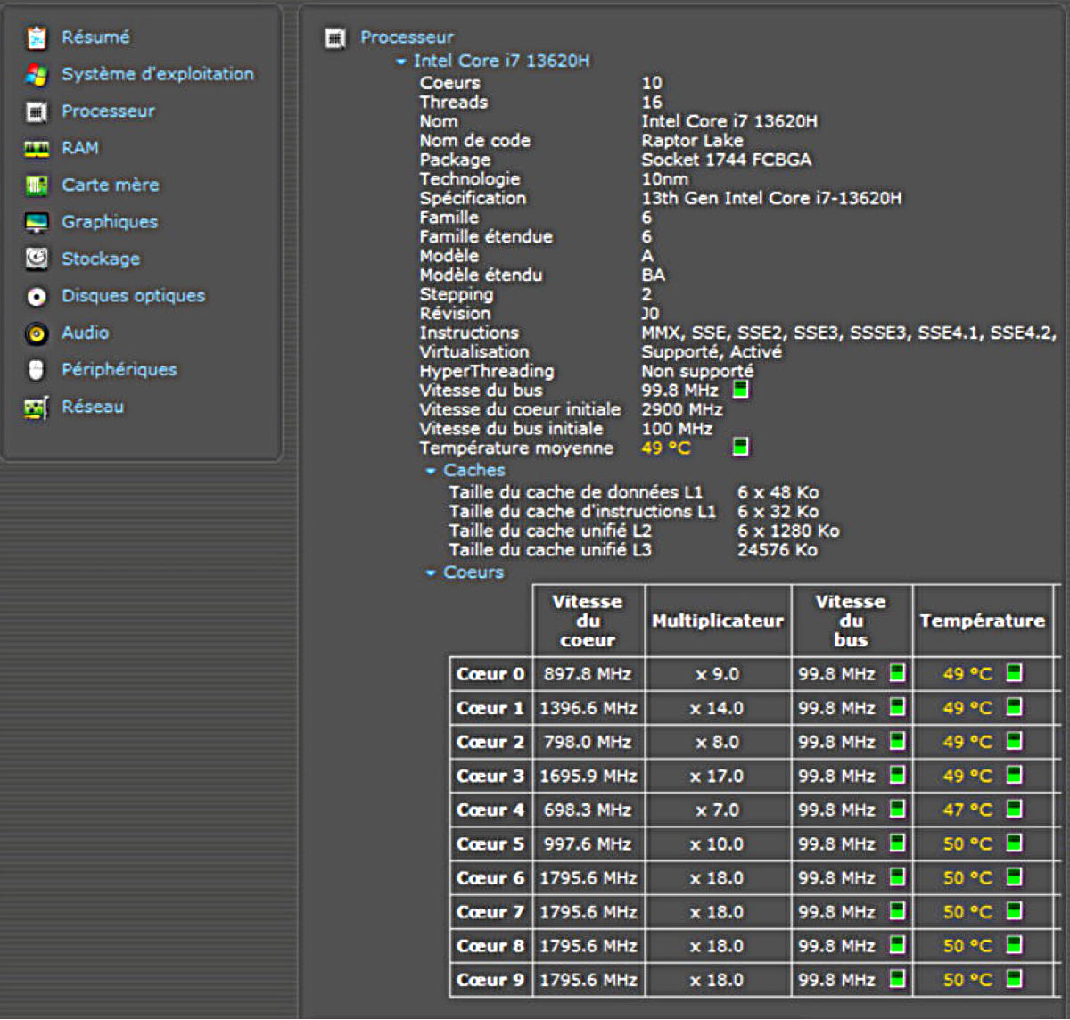Collapse the Intel Core i7 13620H node

pos(401,62)
